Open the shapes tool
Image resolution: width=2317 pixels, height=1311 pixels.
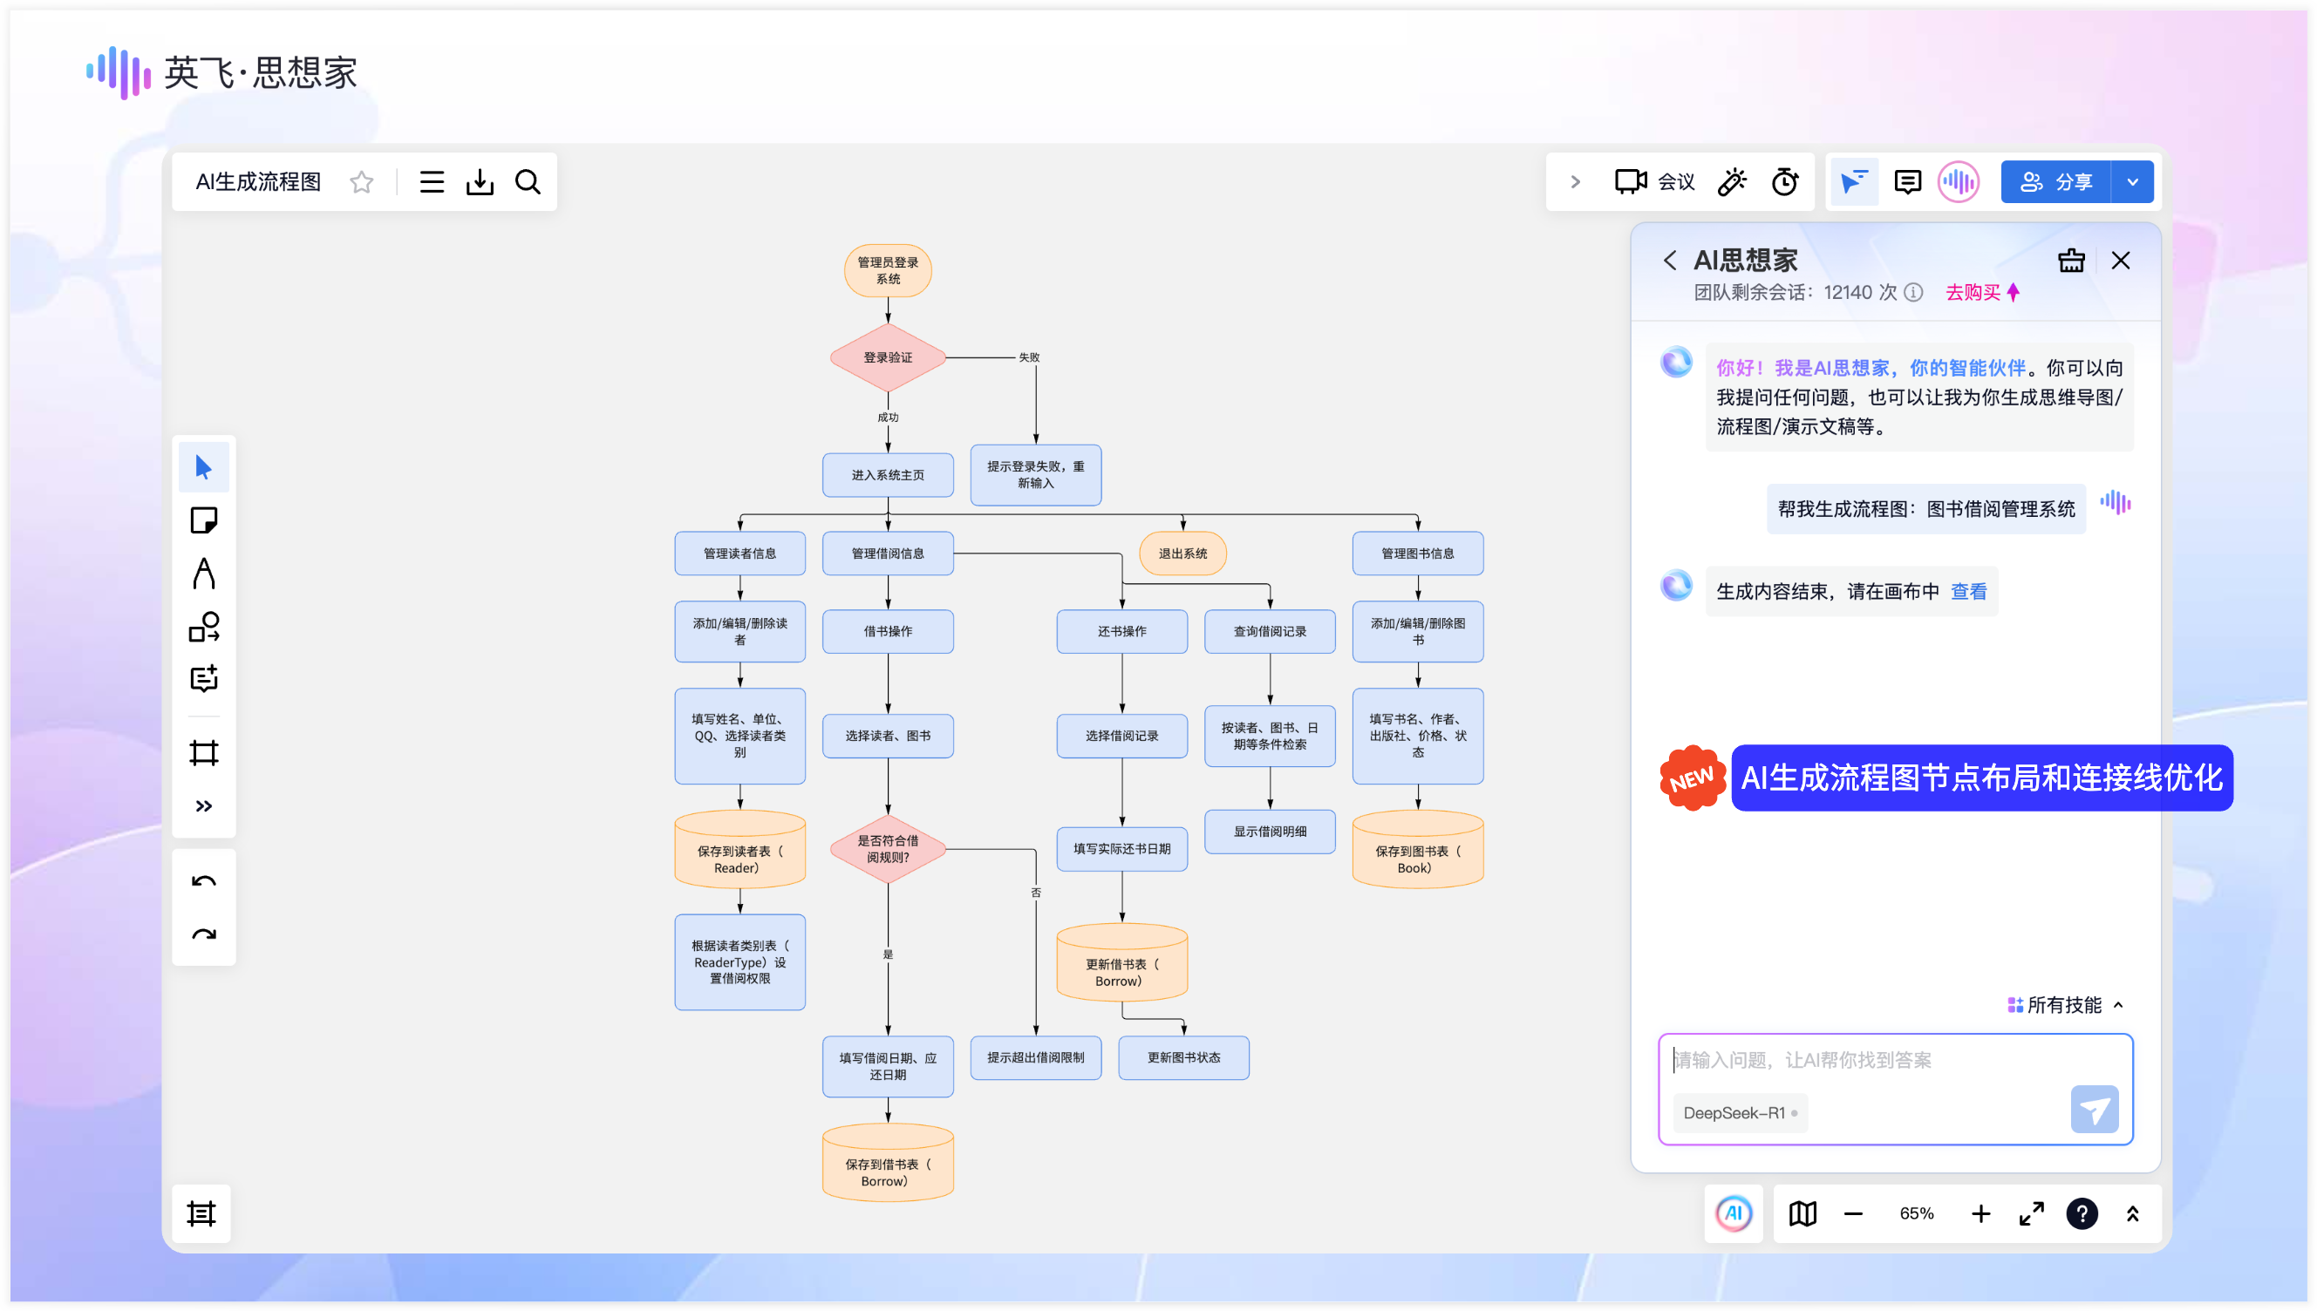click(x=203, y=627)
